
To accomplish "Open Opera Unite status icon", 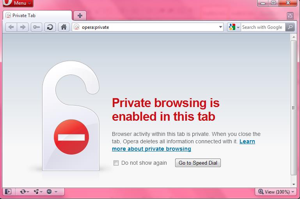I will 36,192.
